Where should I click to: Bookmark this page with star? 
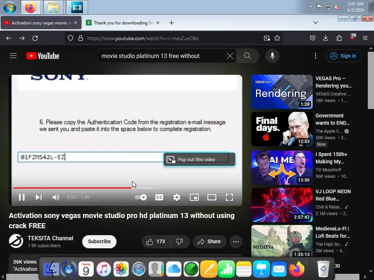[x=277, y=38]
